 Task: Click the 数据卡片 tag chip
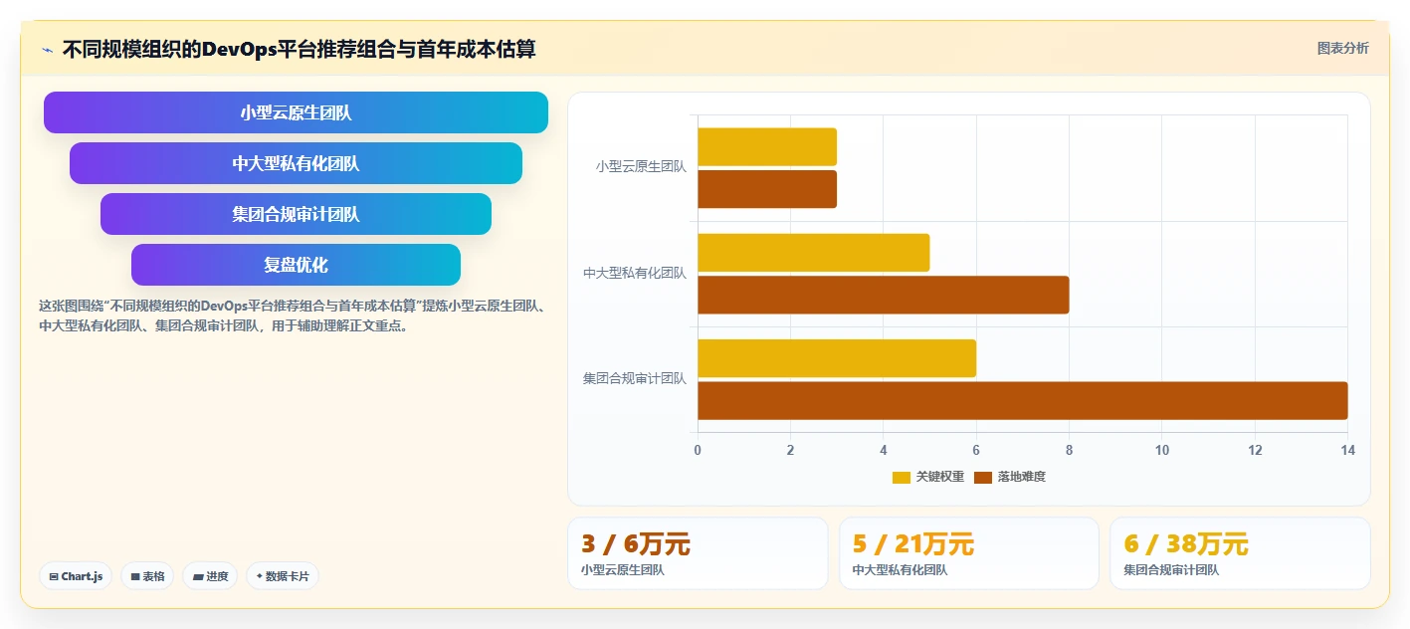point(283,576)
